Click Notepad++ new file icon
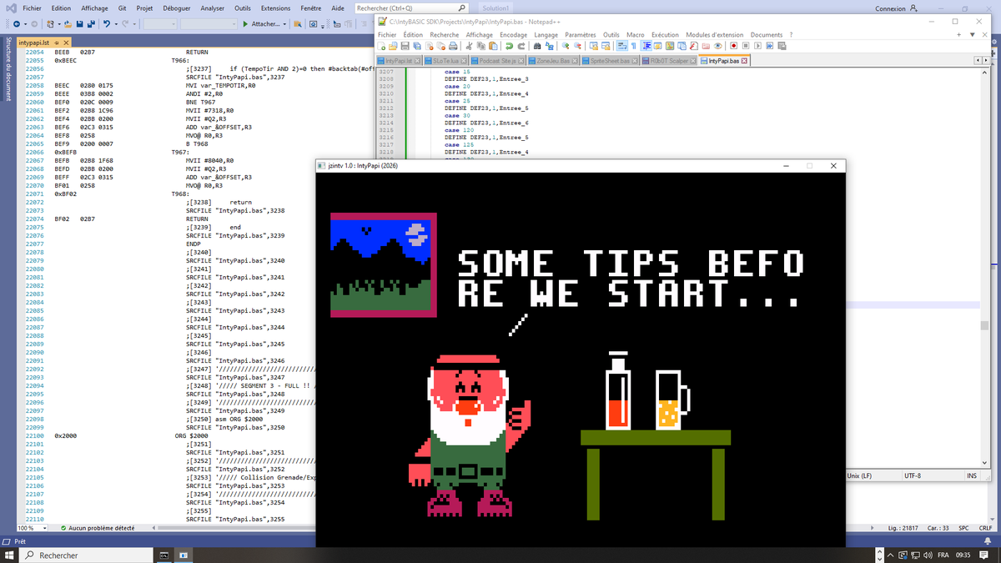 [x=382, y=46]
